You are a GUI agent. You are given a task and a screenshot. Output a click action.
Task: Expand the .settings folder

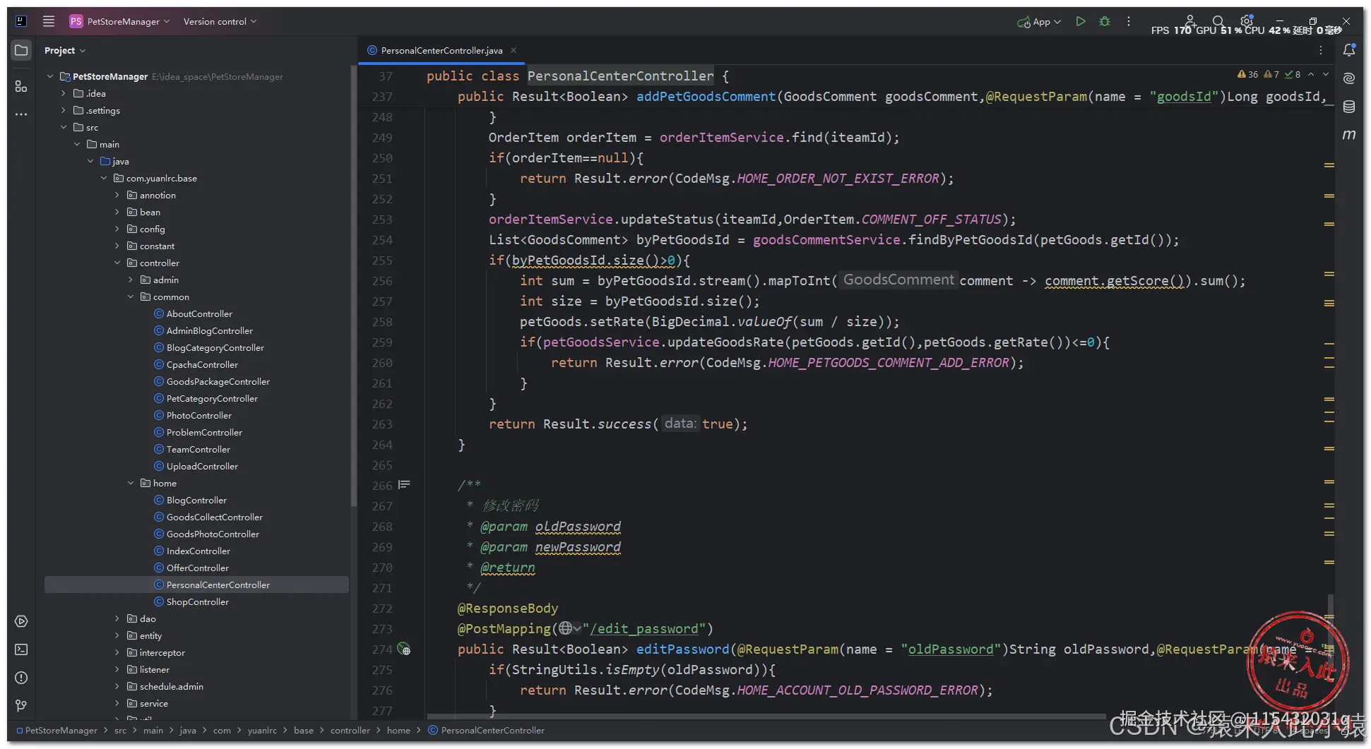pos(64,110)
